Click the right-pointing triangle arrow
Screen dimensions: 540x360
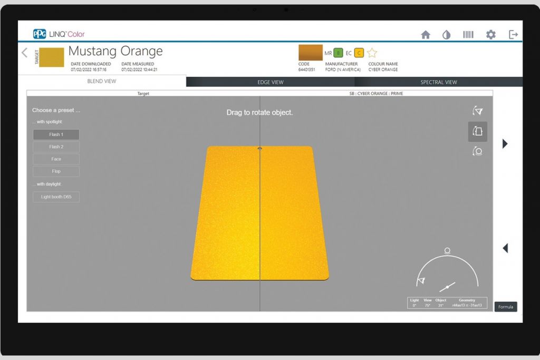point(505,143)
